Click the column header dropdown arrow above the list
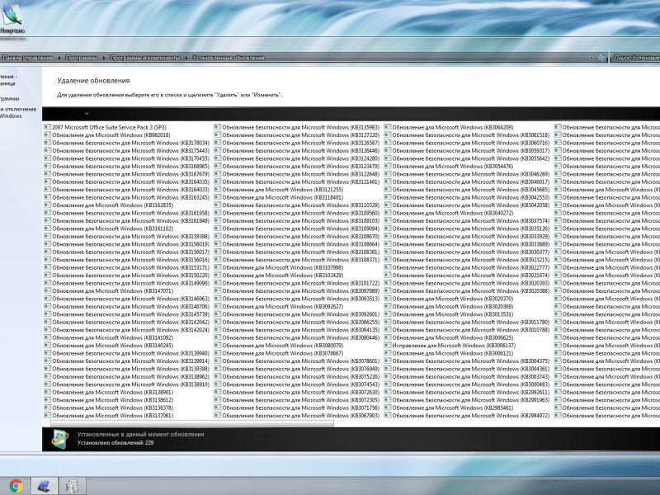The width and height of the screenshot is (660, 495). pos(87,114)
